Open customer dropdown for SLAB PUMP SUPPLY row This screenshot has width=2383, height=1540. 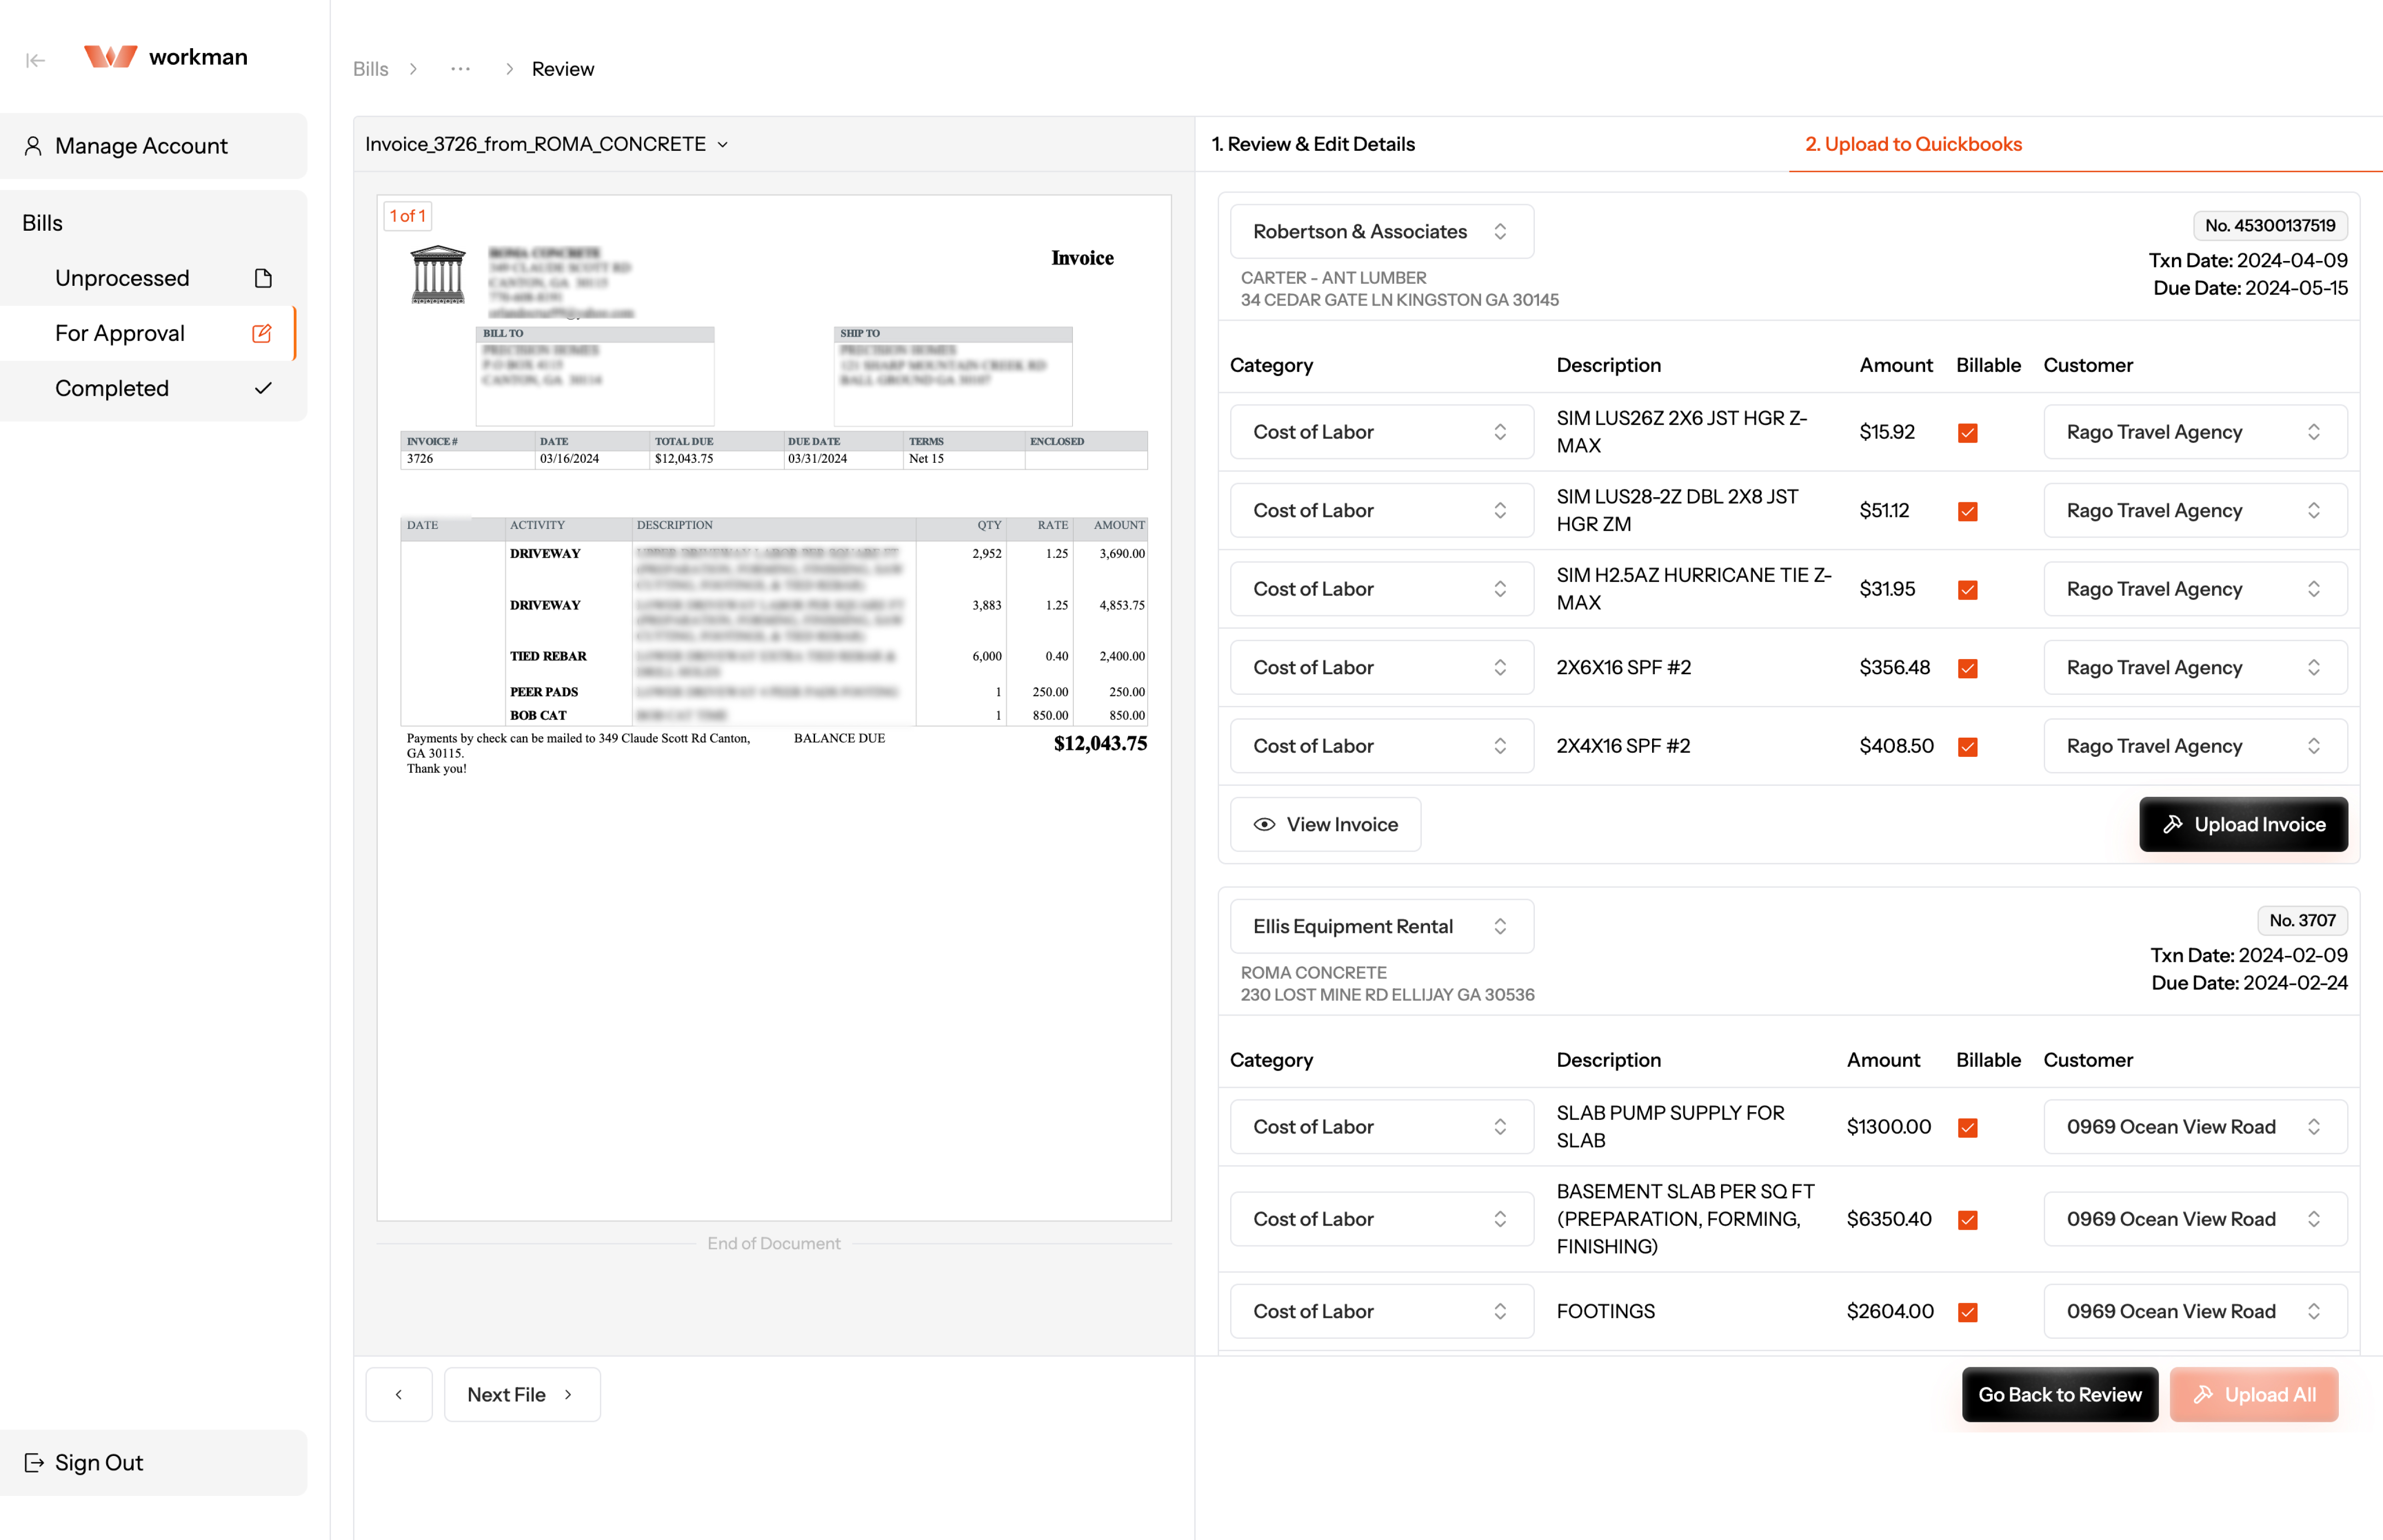tap(2195, 1127)
